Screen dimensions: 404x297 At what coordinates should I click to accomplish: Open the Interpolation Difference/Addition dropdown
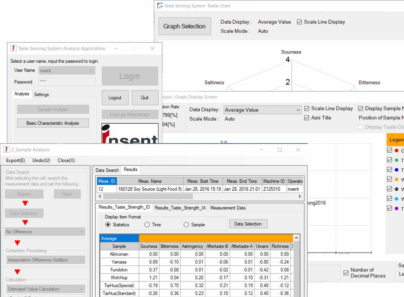coord(45,260)
